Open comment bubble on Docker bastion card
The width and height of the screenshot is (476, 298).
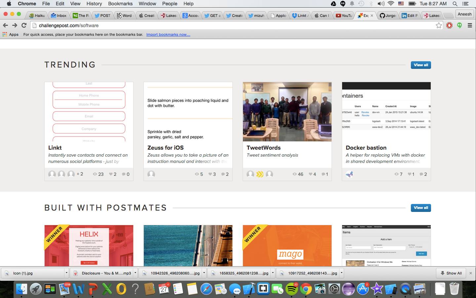[421, 174]
